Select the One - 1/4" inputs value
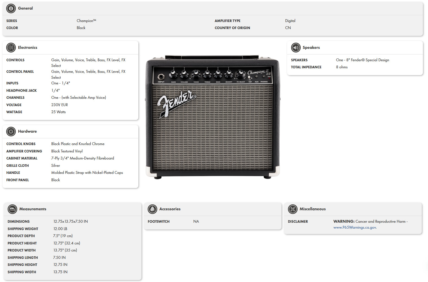This screenshot has height=282, width=428. pyautogui.click(x=61, y=83)
